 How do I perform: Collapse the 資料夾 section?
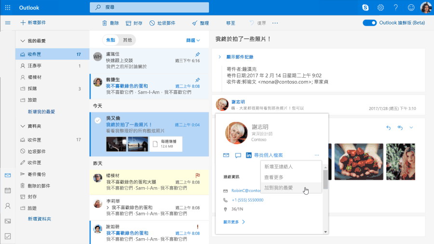click(23, 126)
